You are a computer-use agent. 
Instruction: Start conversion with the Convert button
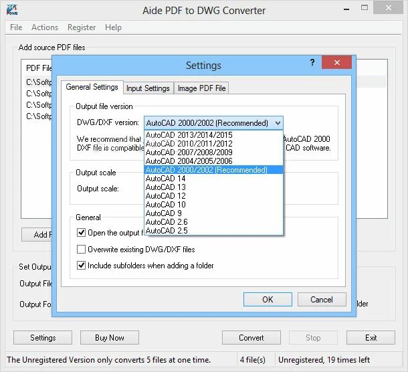pos(251,338)
